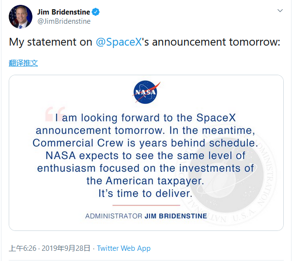This screenshot has height=261, width=292.
Task: Open the Twitter Web App source link
Action: click(123, 248)
